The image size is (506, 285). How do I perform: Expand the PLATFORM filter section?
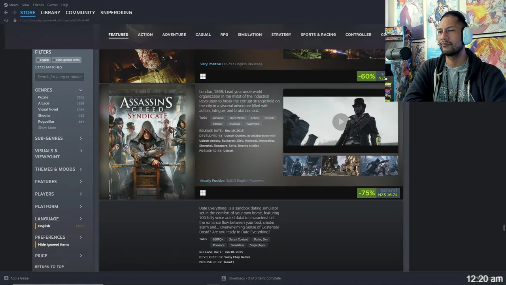click(x=59, y=206)
